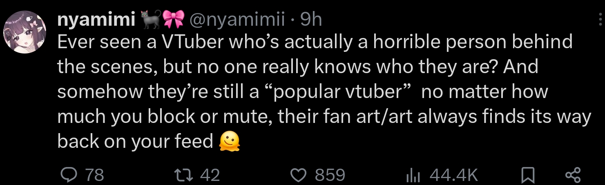The width and height of the screenshot is (605, 185).
Task: Click the black cat emoji beside nyamimi
Action: coord(150,20)
